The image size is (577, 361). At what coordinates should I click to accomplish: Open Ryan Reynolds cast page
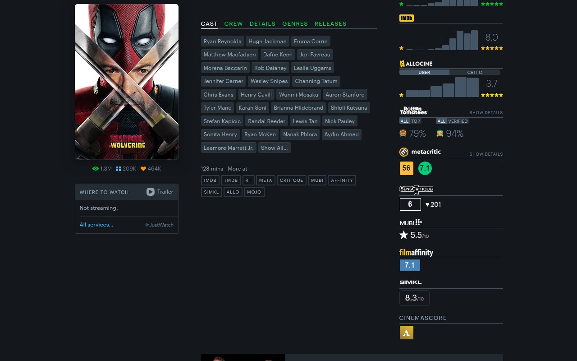pos(222,41)
